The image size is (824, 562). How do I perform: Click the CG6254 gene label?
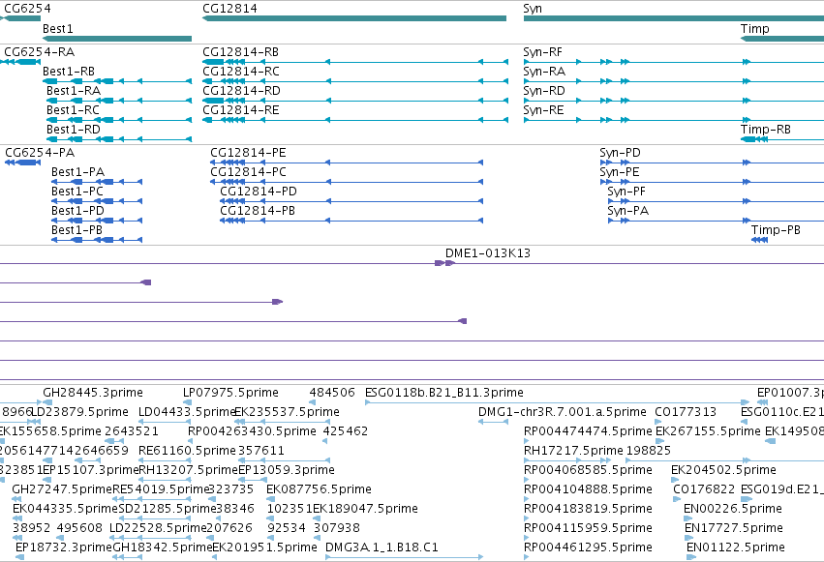[27, 9]
